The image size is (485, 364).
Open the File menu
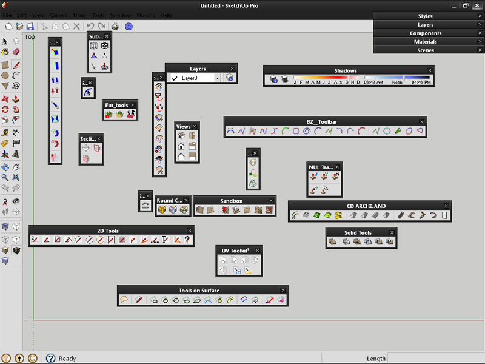7,15
